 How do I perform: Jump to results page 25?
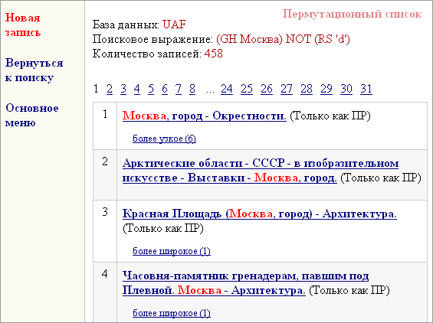tap(247, 89)
